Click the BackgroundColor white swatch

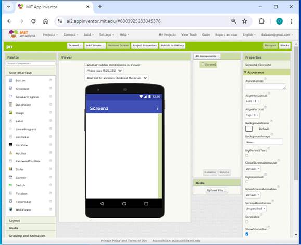pyautogui.click(x=249, y=129)
